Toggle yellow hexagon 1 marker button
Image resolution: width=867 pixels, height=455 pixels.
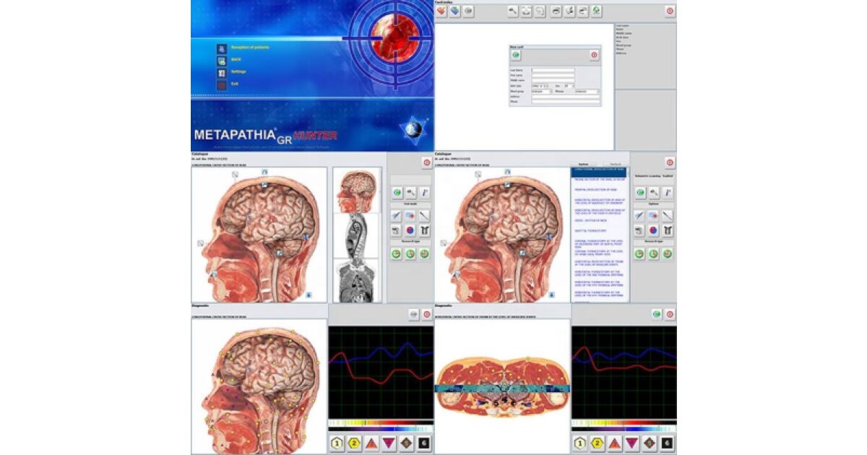coord(337,443)
